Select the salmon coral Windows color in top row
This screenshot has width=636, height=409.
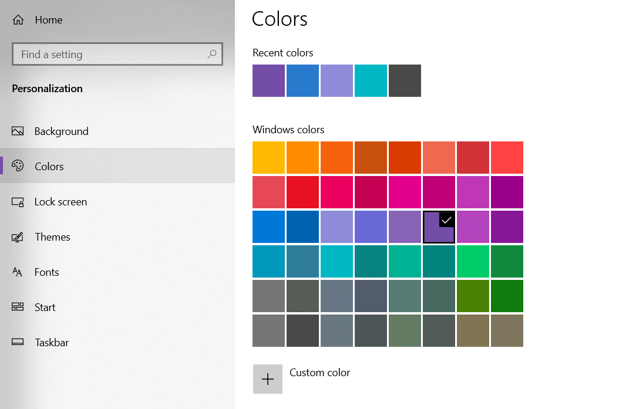439,158
